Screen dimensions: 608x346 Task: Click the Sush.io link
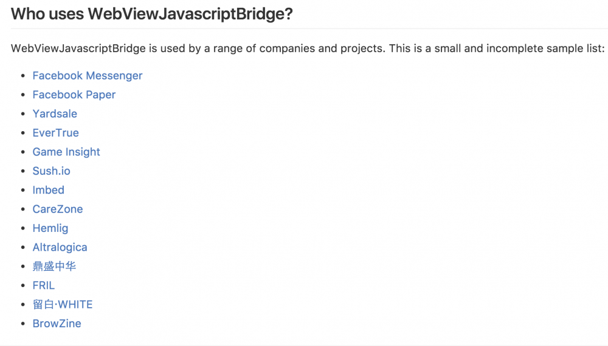point(51,171)
